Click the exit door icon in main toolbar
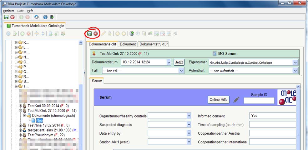 point(52,17)
